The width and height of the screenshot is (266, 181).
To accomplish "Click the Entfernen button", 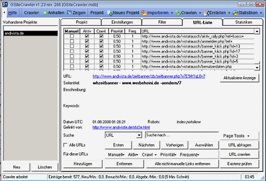I will (x=124, y=164).
